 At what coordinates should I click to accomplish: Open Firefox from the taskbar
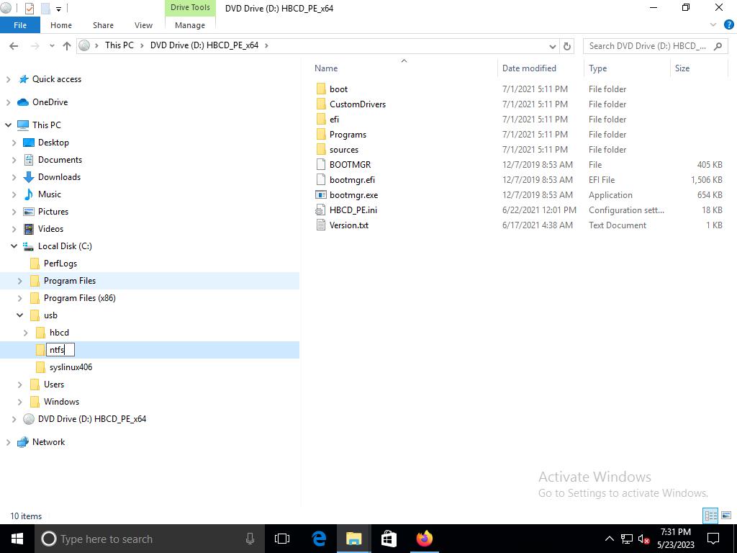[x=424, y=539]
